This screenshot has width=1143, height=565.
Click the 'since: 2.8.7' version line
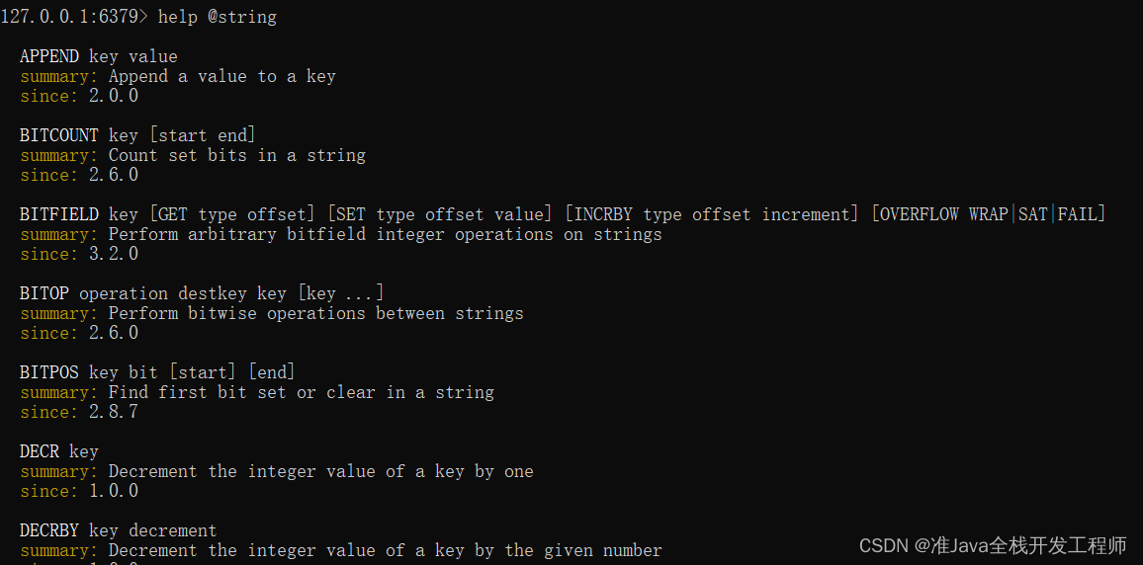(x=79, y=412)
